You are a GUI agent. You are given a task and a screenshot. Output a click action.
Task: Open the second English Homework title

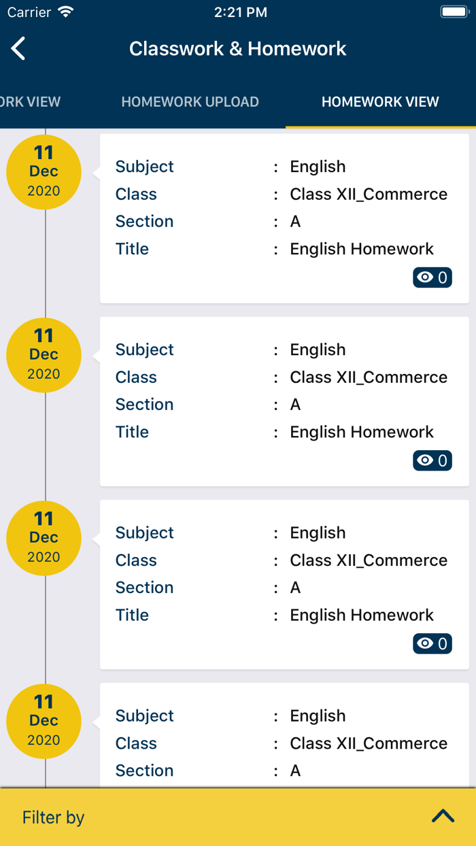pos(361,432)
